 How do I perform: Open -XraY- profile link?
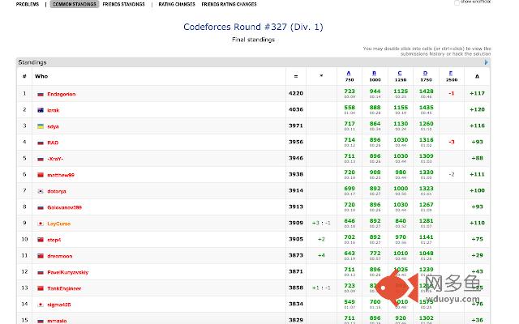(x=55, y=159)
